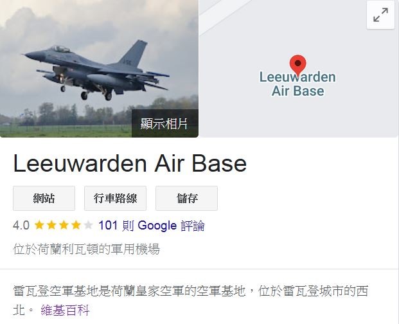Open the 網站 website button
Image resolution: width=399 pixels, height=324 pixels.
coord(44,198)
